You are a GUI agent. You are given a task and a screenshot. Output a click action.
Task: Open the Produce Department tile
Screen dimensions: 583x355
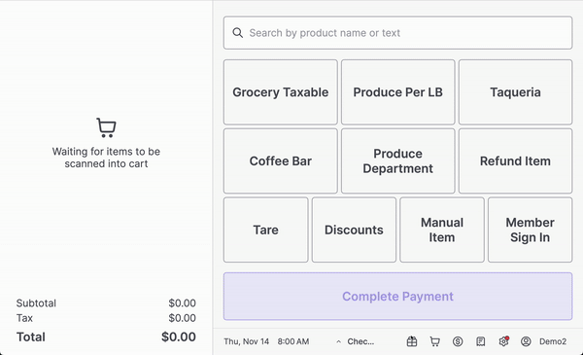click(397, 160)
